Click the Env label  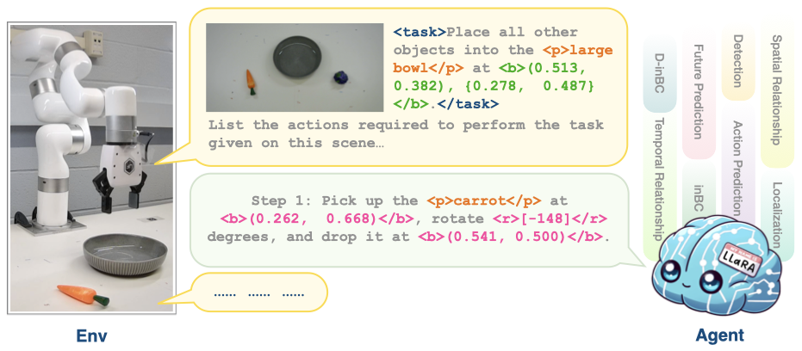[x=90, y=334]
